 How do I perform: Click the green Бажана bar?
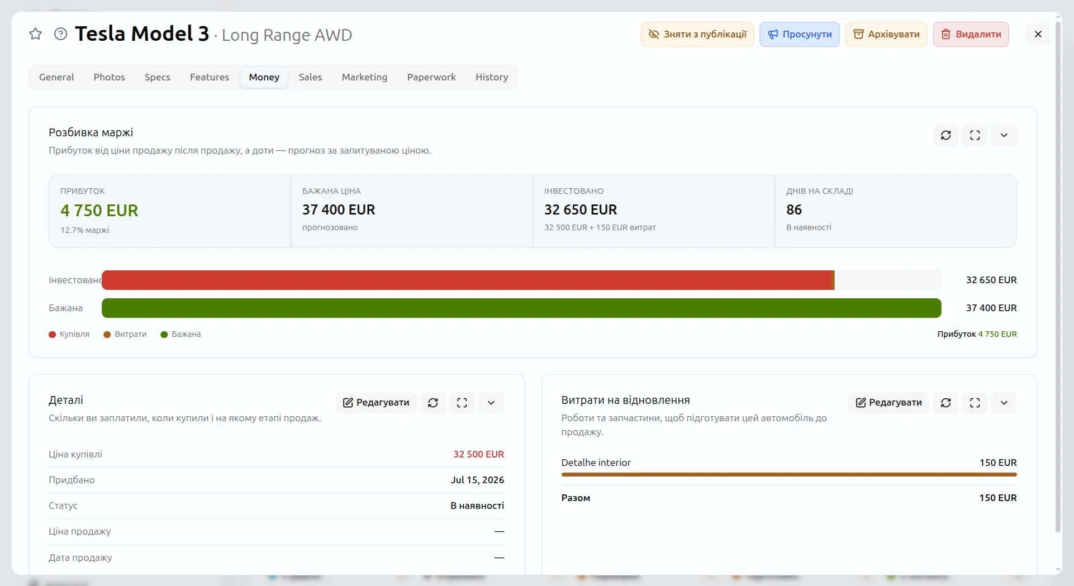click(521, 308)
